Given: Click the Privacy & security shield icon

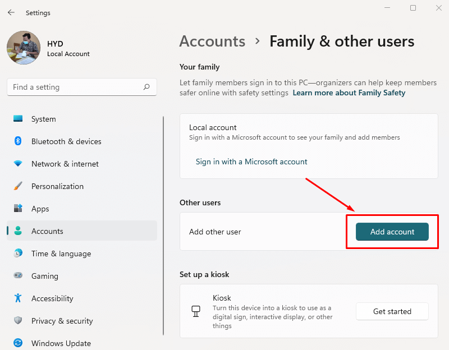Looking at the screenshot, I should coord(18,321).
